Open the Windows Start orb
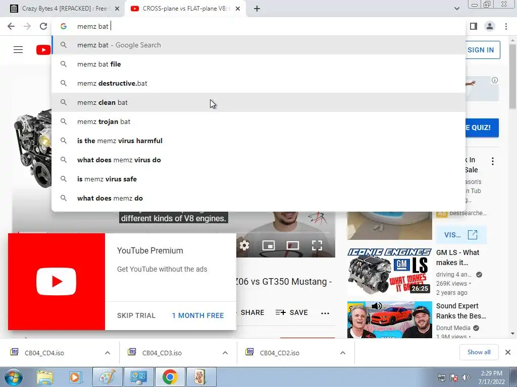This screenshot has width=517, height=387. (14, 377)
